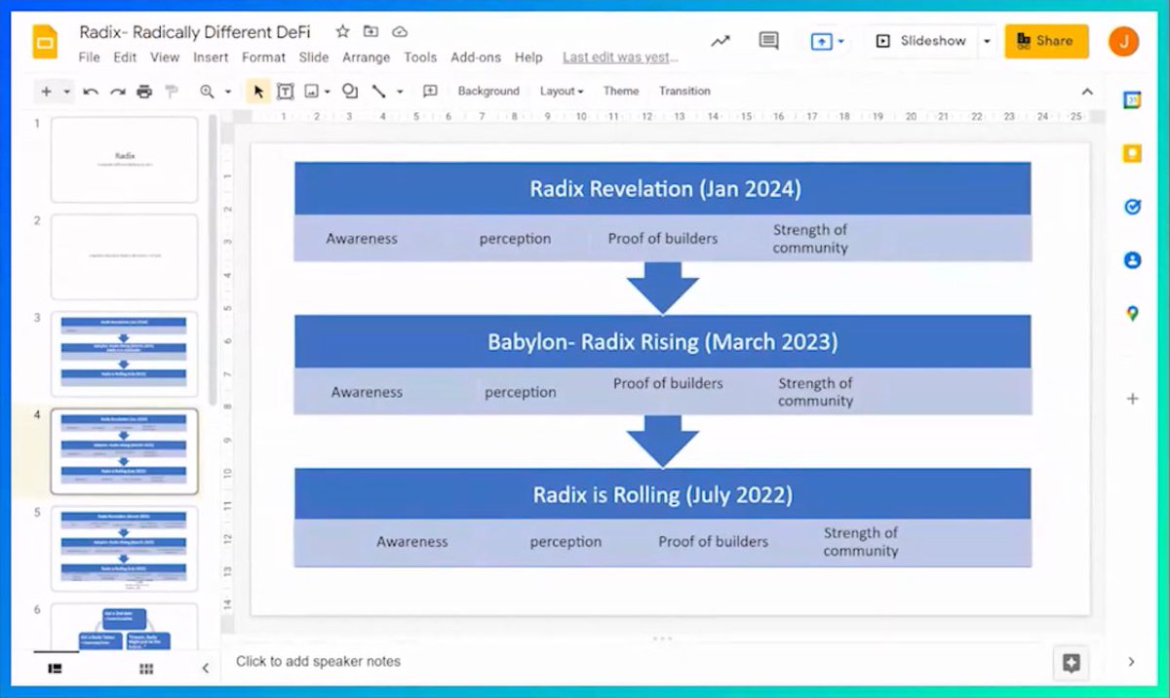
Task: Open the Layout dropdown
Action: pyautogui.click(x=562, y=92)
